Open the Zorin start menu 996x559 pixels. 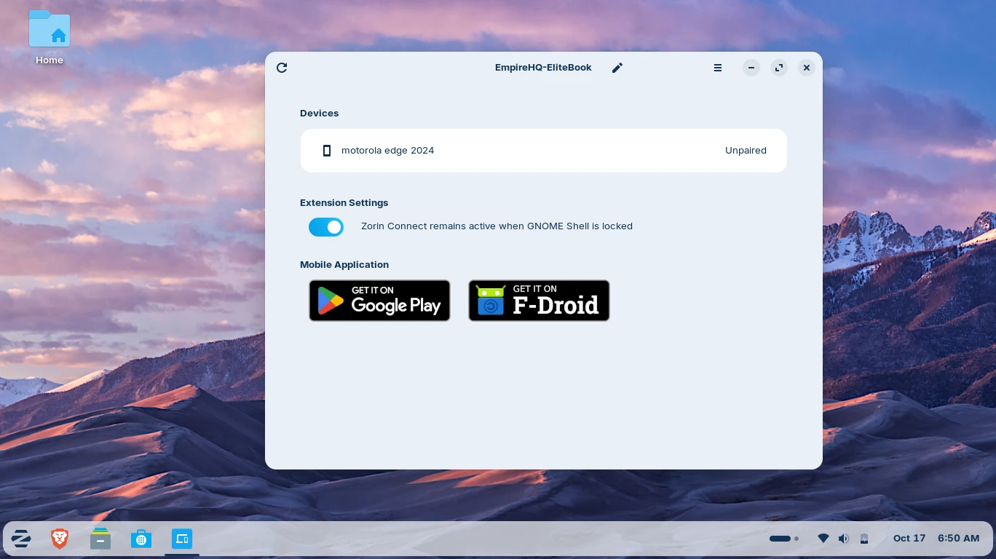21,539
